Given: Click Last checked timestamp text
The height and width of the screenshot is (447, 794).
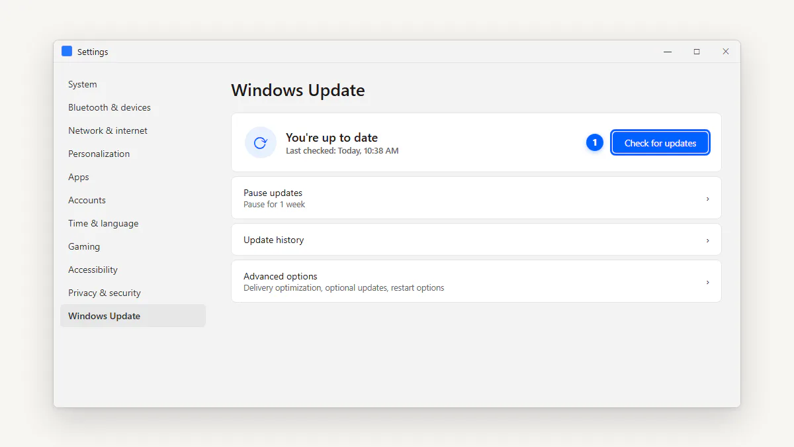Looking at the screenshot, I should [342, 150].
